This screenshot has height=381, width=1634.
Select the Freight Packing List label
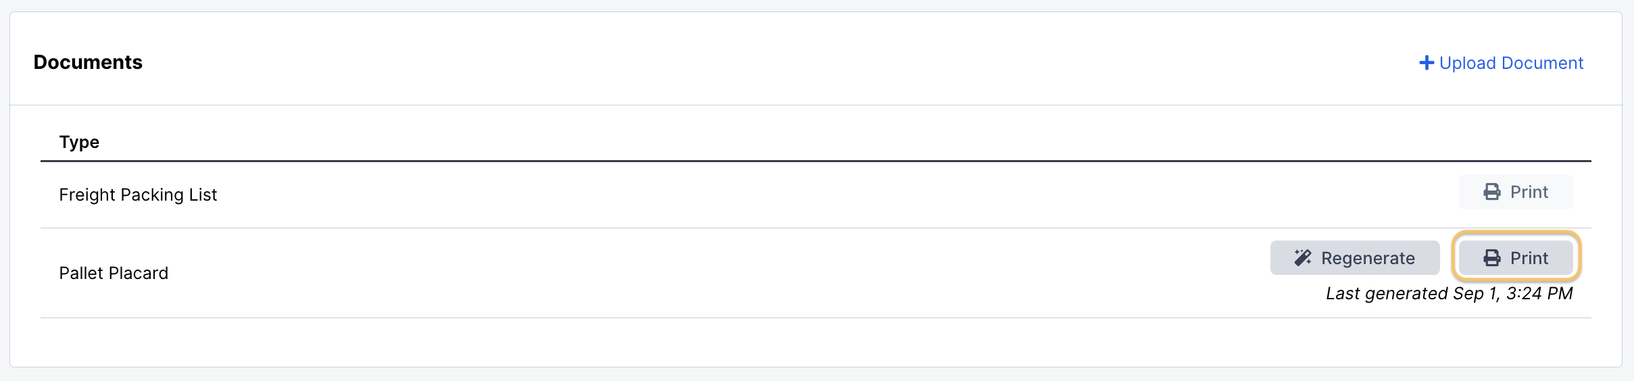point(138,195)
